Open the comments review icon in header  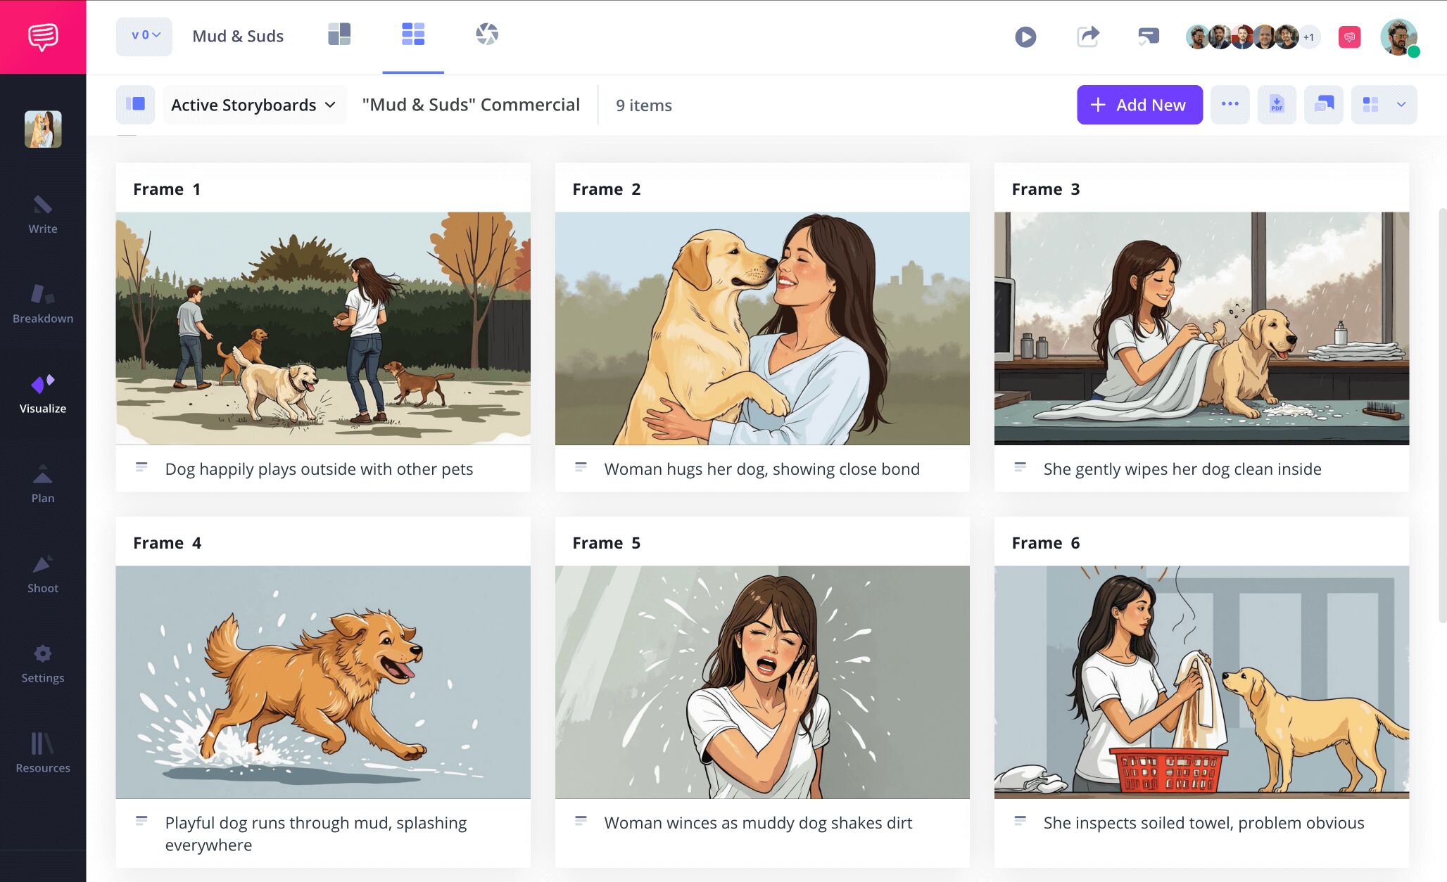(x=1148, y=37)
